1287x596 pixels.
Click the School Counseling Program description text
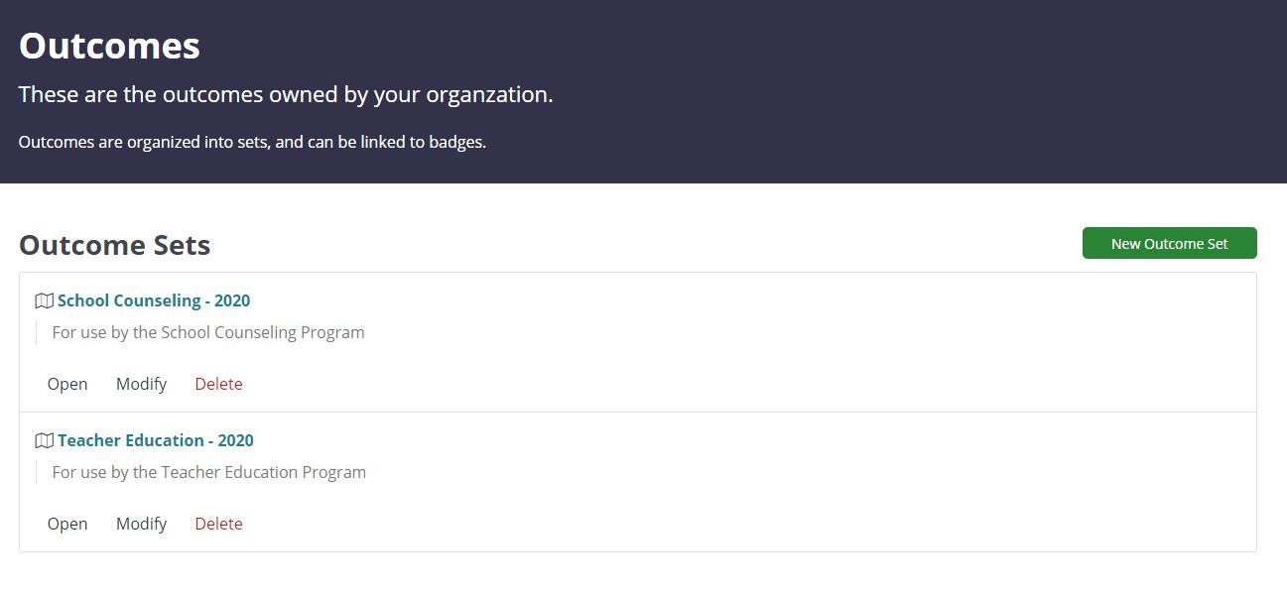tap(208, 332)
